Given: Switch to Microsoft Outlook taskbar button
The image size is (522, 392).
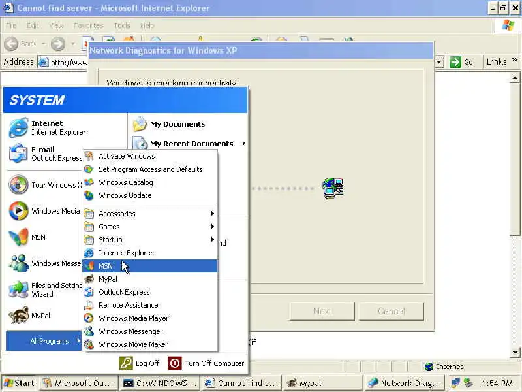Looking at the screenshot, I should [80, 383].
